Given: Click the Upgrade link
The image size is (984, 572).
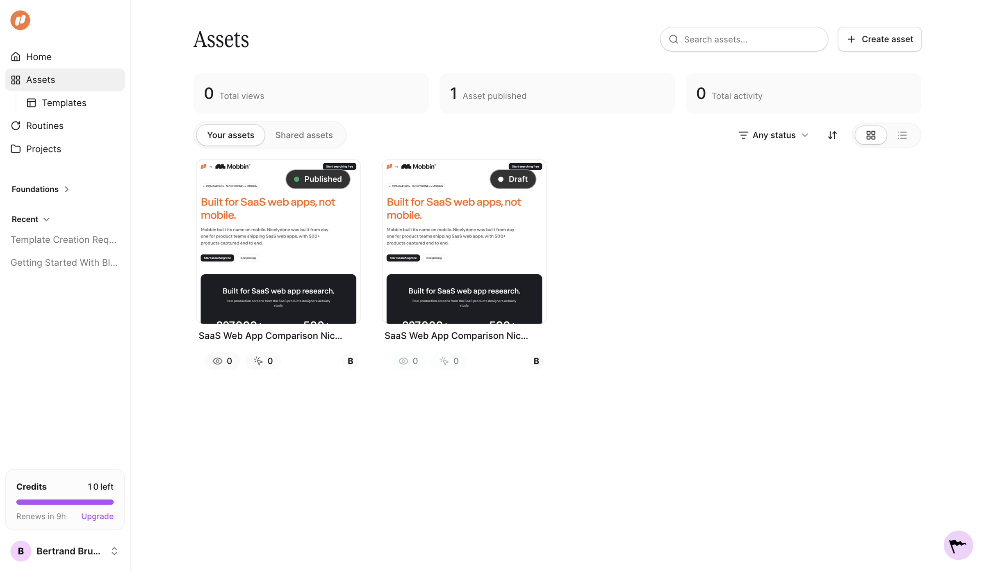Looking at the screenshot, I should [97, 516].
